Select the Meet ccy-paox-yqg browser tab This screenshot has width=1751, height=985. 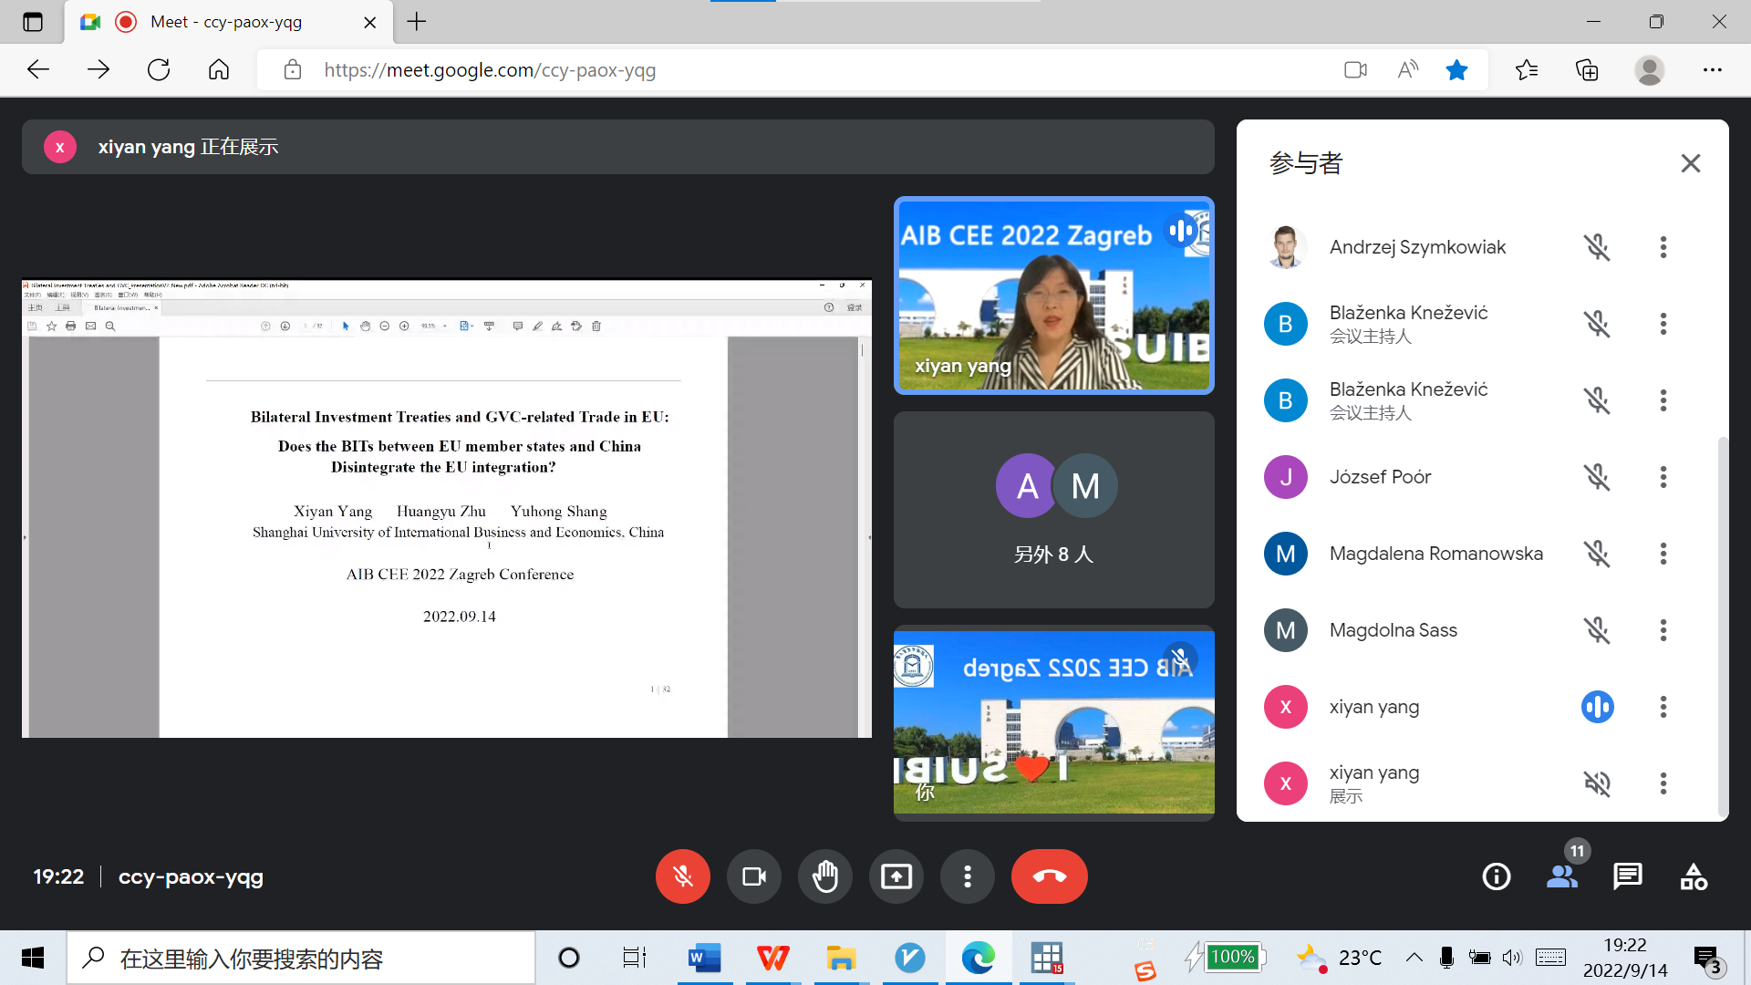226,22
